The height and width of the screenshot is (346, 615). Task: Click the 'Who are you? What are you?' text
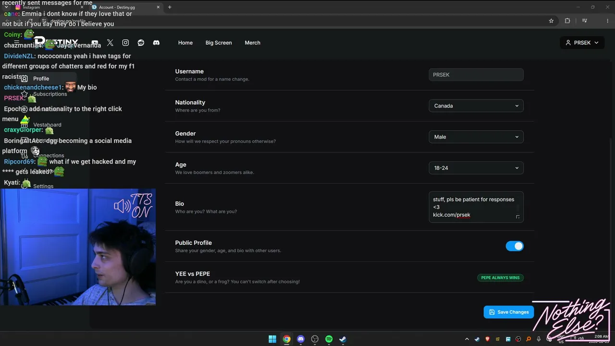[206, 211]
